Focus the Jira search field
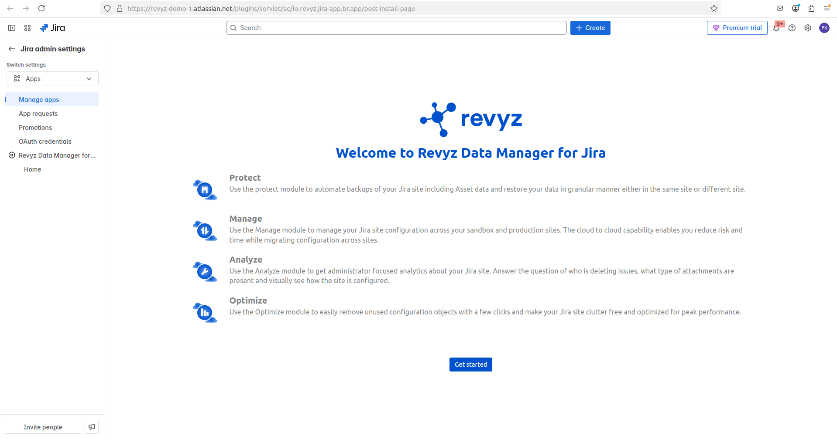 tap(396, 28)
